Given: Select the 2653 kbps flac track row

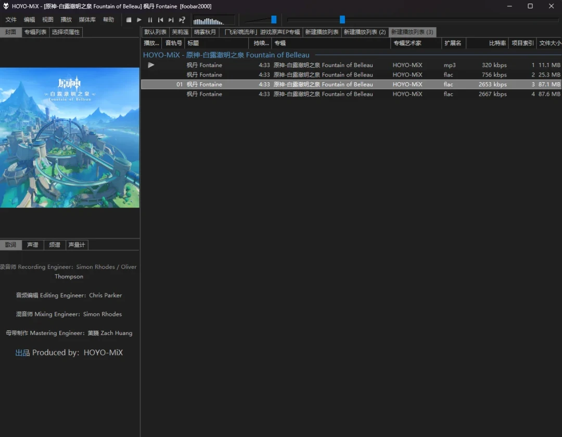Looking at the screenshot, I should tap(352, 84).
